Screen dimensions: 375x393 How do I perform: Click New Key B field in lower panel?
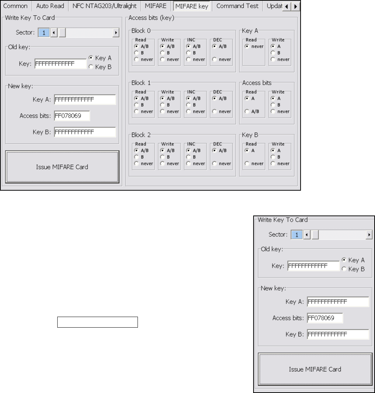(x=338, y=334)
